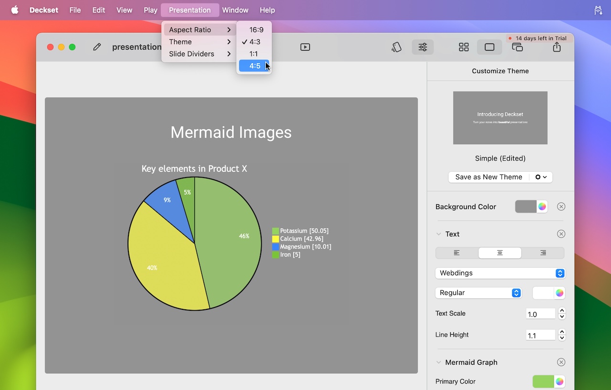611x390 pixels.
Task: Switch to single slide view
Action: 489,47
